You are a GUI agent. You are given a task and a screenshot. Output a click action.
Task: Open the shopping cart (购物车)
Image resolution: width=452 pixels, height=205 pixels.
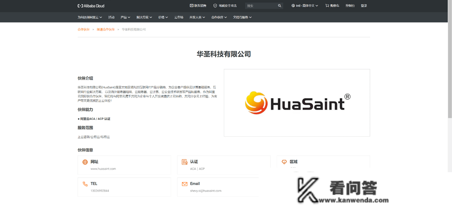(x=332, y=6)
